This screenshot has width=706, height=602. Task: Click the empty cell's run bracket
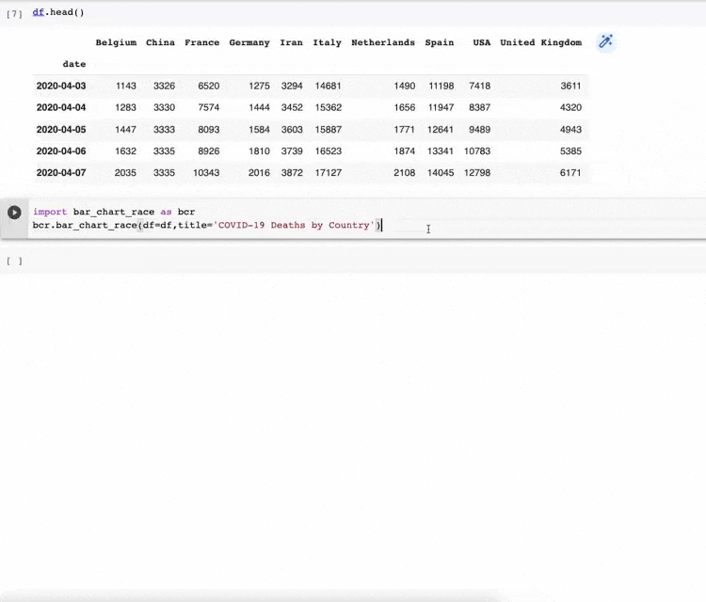14,261
